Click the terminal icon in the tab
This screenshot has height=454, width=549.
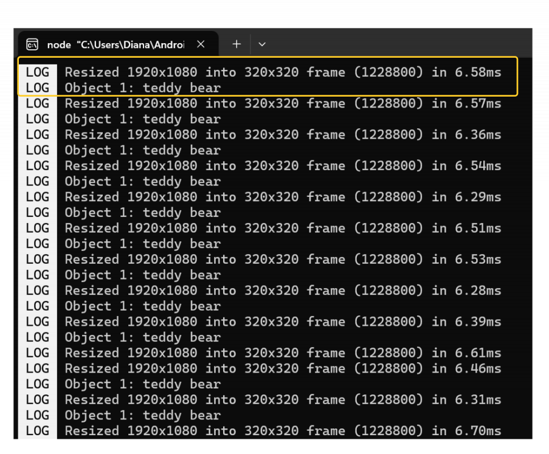[32, 45]
